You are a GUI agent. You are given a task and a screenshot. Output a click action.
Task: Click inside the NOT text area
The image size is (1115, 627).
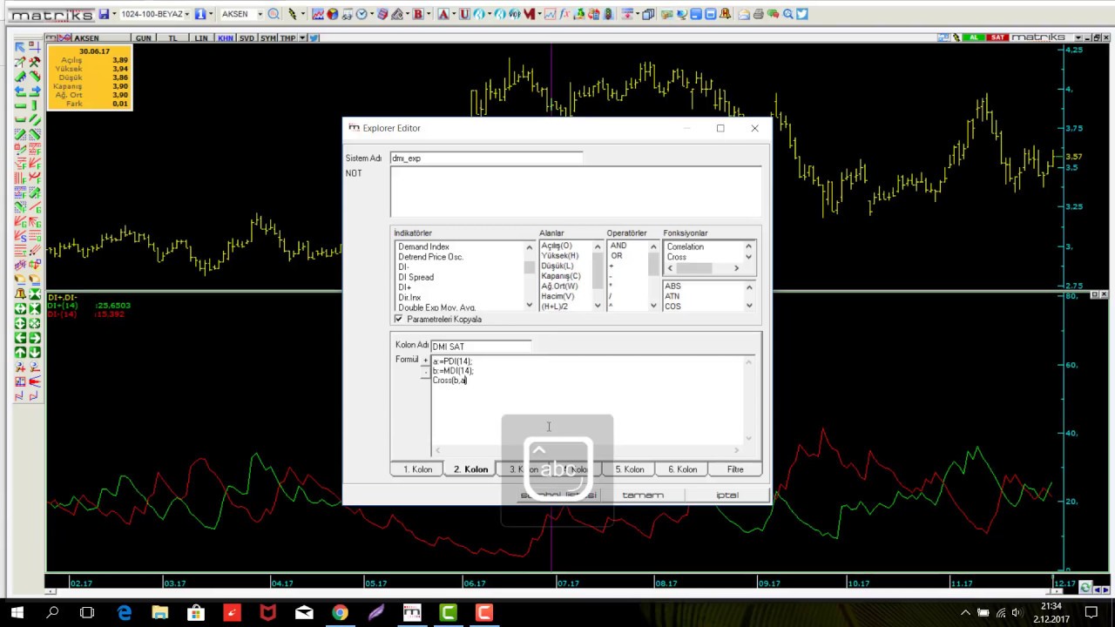click(575, 191)
